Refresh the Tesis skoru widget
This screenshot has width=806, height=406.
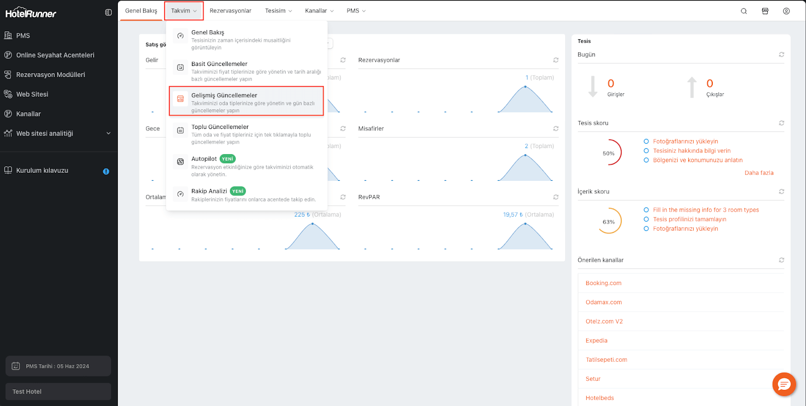781,123
